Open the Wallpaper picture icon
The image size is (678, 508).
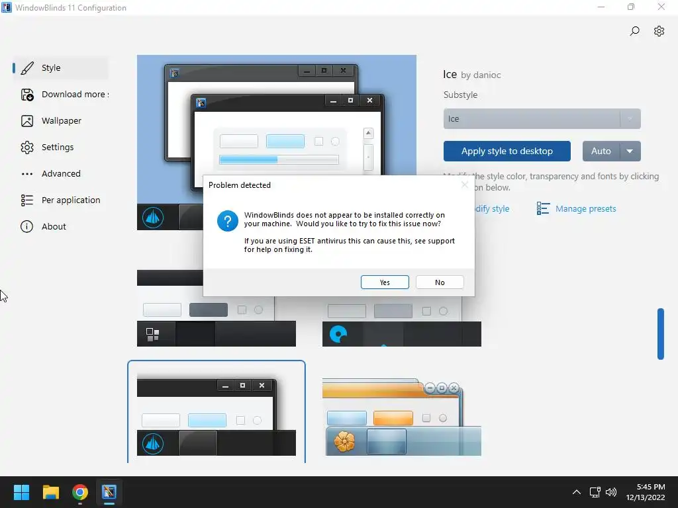26,121
